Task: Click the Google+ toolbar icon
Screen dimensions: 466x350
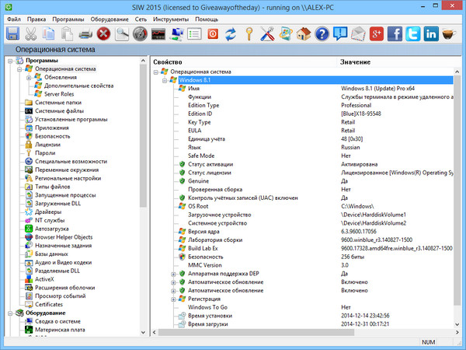Action: click(376, 33)
